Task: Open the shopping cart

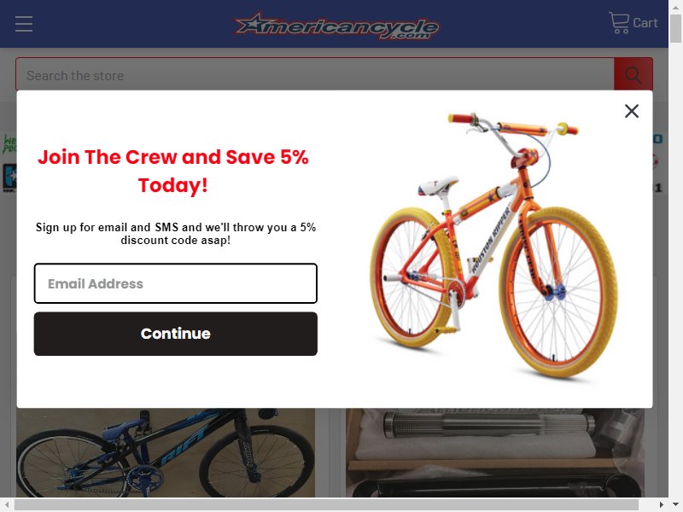Action: pos(633,23)
